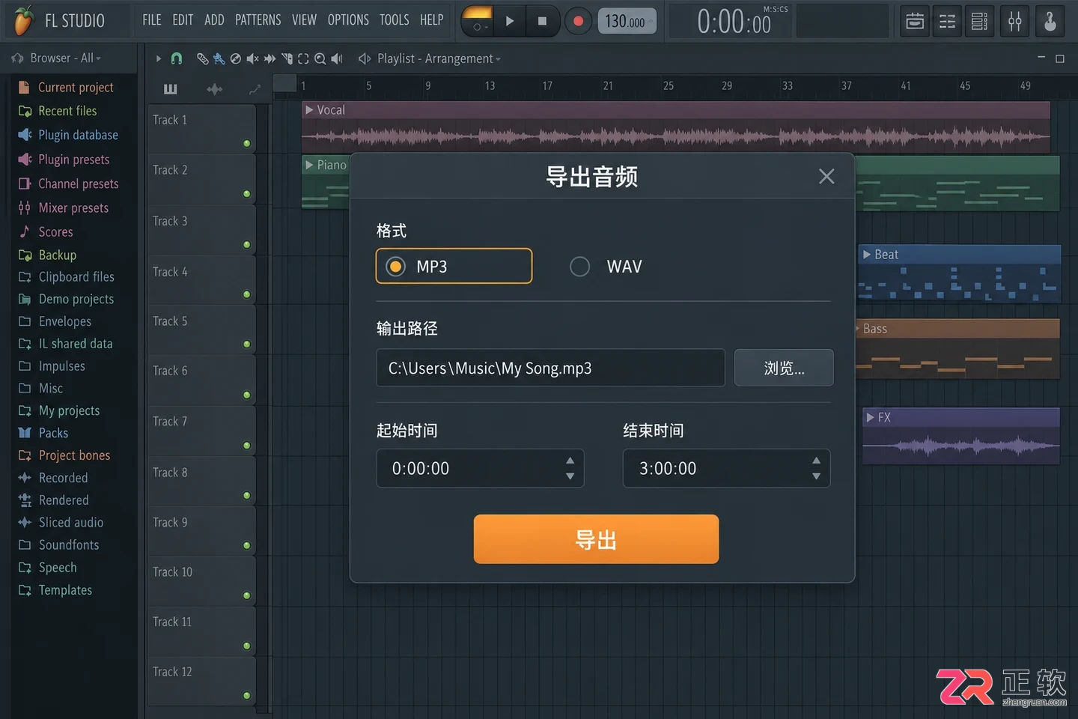Close the 导出音频 dialog
1078x719 pixels.
tap(826, 177)
